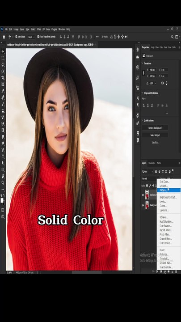
Task: Click the document tab with the psd filename
Action: [x=51, y=44]
